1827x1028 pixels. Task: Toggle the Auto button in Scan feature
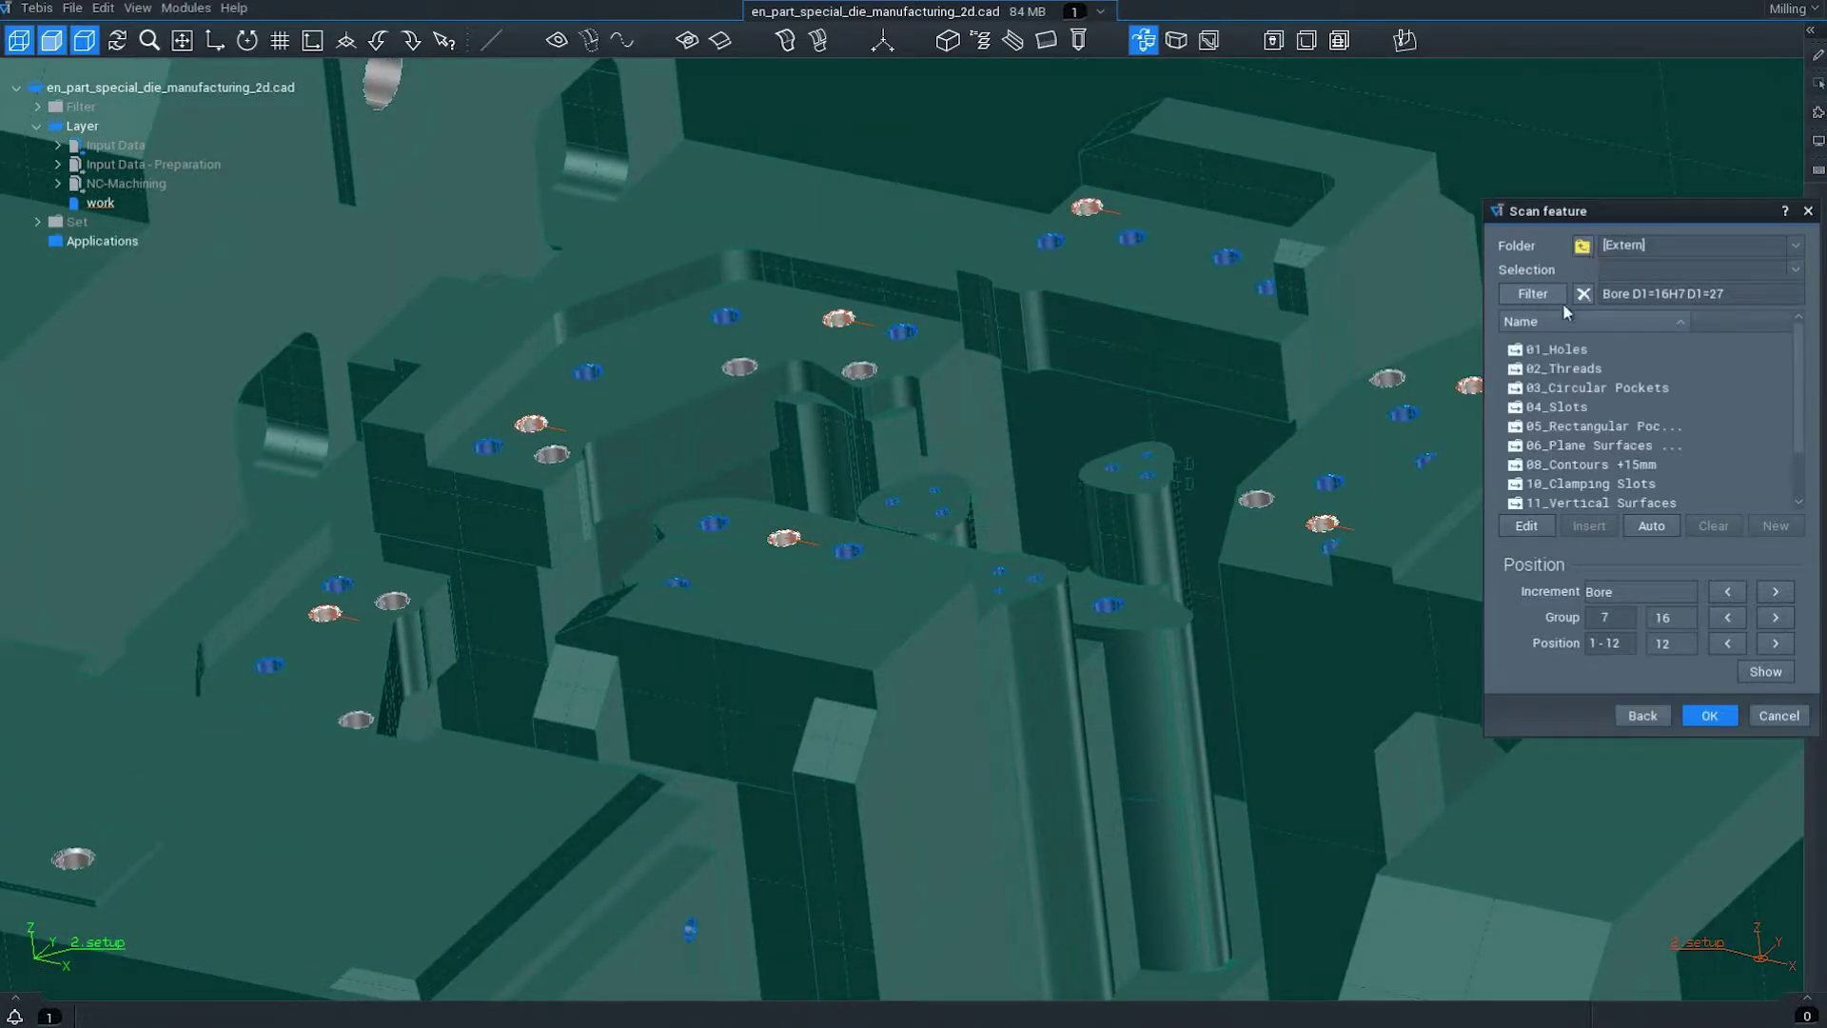point(1651,525)
